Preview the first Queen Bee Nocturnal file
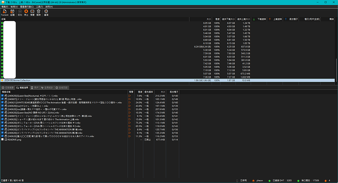The image size is (338, 183). pyautogui.click(x=129, y=96)
